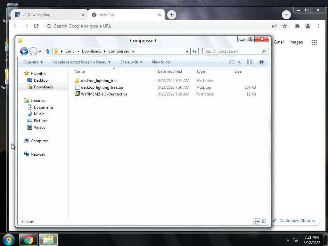Open the Windows Start menu
The width and height of the screenshot is (328, 246).
(8, 240)
